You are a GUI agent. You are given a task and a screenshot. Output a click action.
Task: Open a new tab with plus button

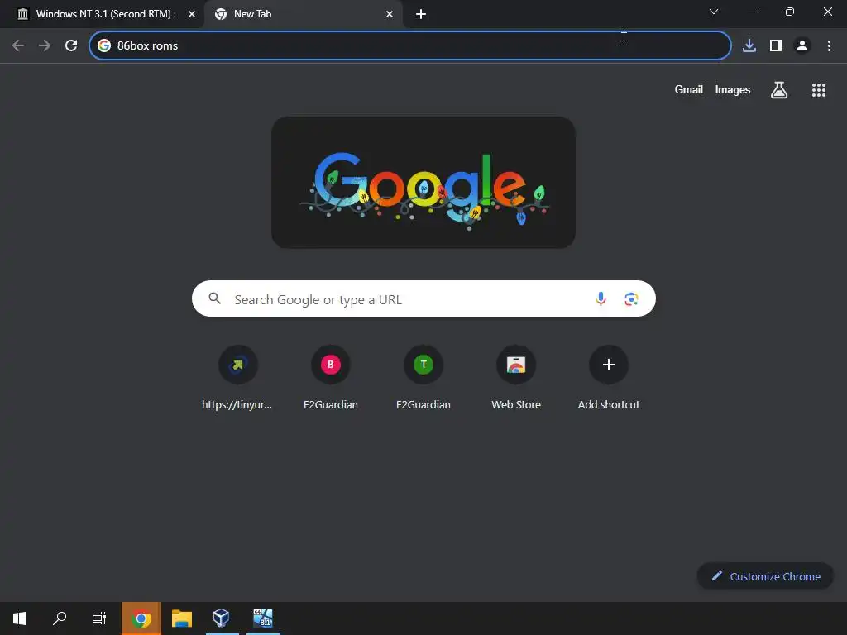pyautogui.click(x=421, y=14)
